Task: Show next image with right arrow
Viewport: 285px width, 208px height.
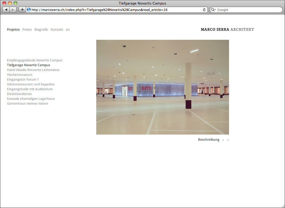Action: click(228, 140)
